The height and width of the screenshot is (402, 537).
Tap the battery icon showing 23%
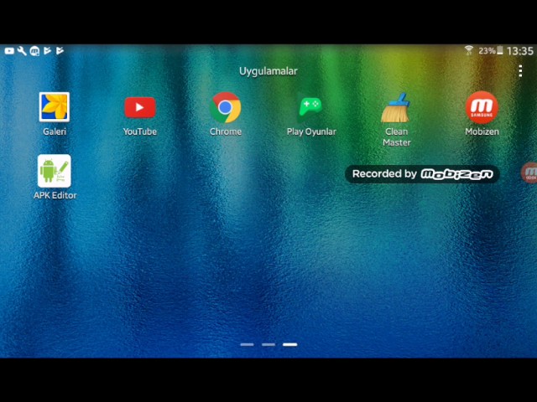point(500,50)
